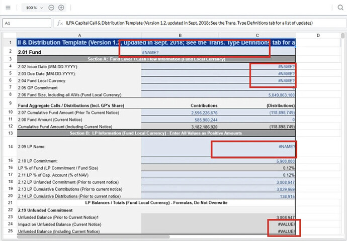Open the search magnifier icon
Screen dimensions: 347x241
pos(340,8)
